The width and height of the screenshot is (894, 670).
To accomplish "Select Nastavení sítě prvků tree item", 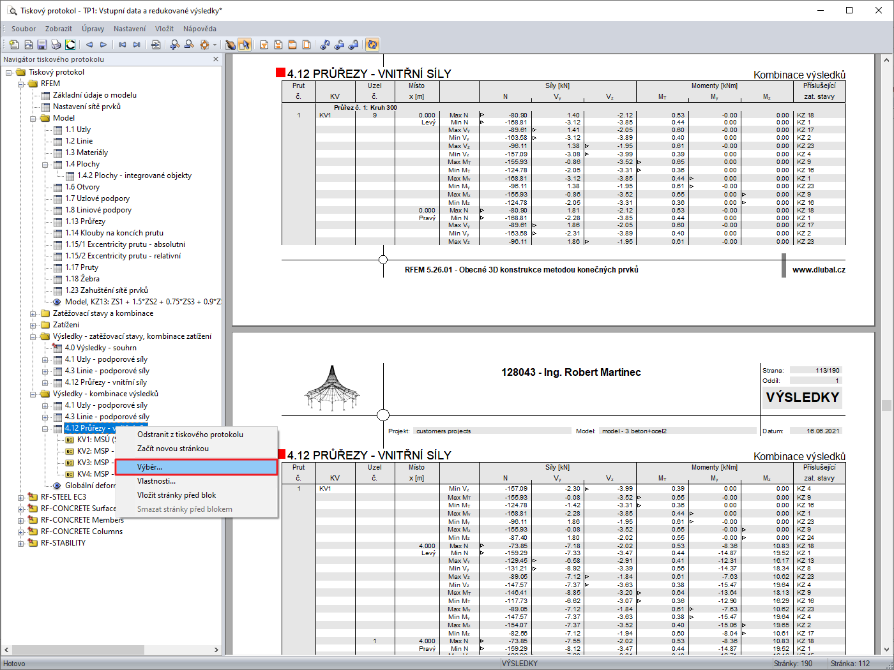I will 87,107.
